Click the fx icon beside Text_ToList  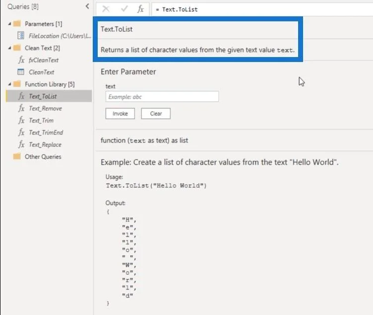pyautogui.click(x=21, y=96)
